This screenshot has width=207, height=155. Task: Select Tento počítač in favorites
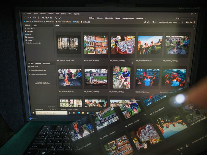point(30,28)
